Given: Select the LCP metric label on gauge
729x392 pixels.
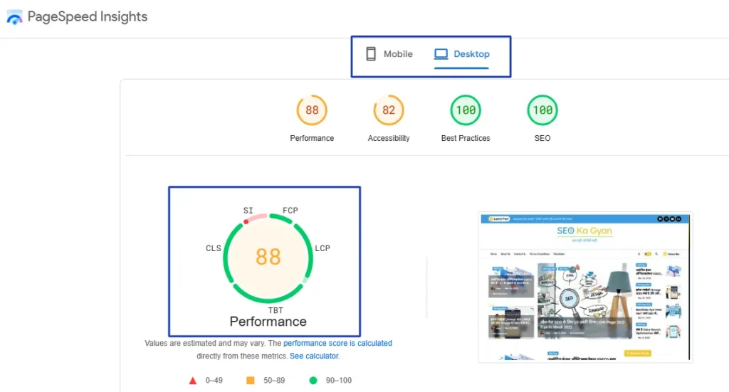Looking at the screenshot, I should coord(322,248).
